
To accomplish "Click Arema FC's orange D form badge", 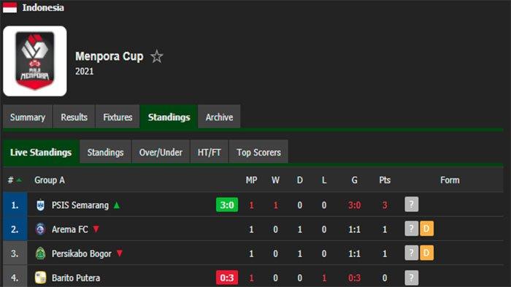I will [426, 229].
